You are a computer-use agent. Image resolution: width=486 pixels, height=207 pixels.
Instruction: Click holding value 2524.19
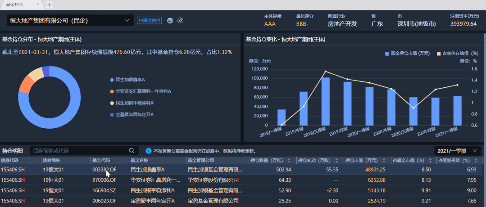376,201
